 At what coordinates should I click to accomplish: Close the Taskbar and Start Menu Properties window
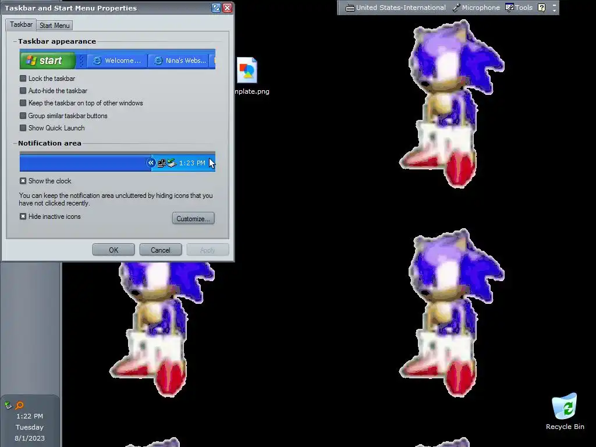pos(228,8)
